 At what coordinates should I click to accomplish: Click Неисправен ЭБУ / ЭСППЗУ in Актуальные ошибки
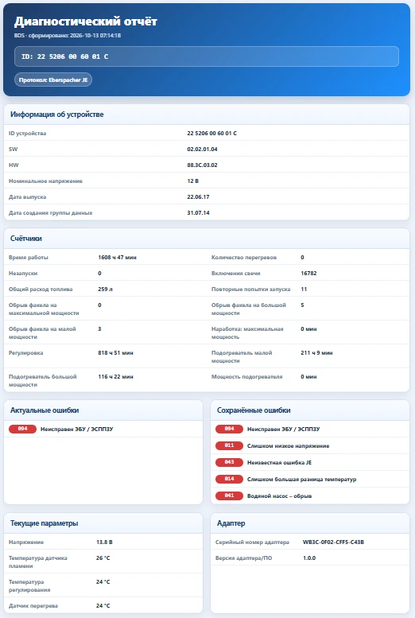coord(77,429)
